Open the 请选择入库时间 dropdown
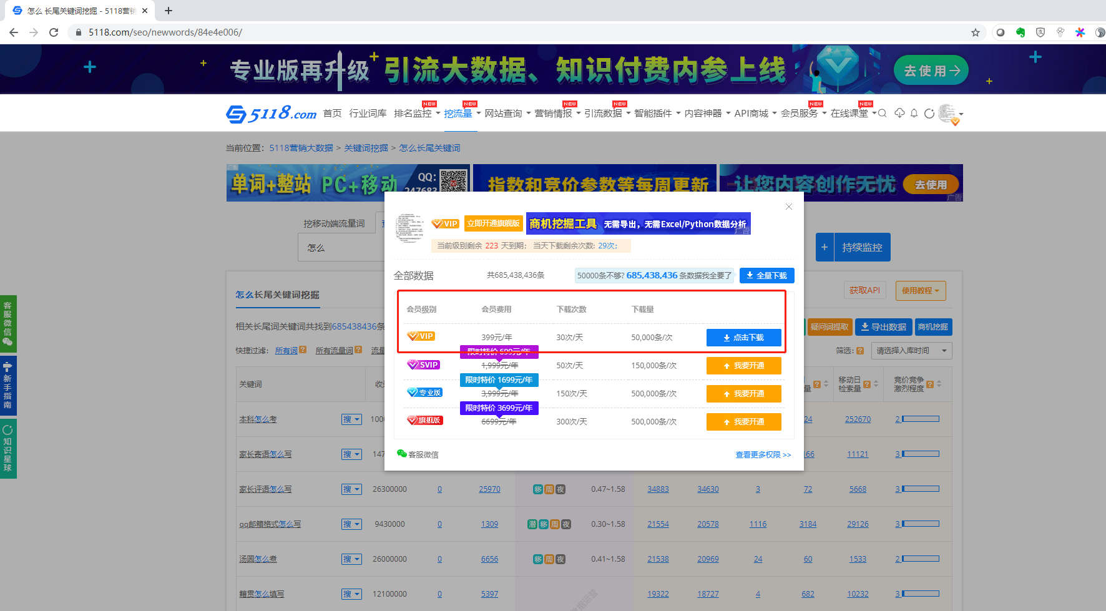 (911, 351)
